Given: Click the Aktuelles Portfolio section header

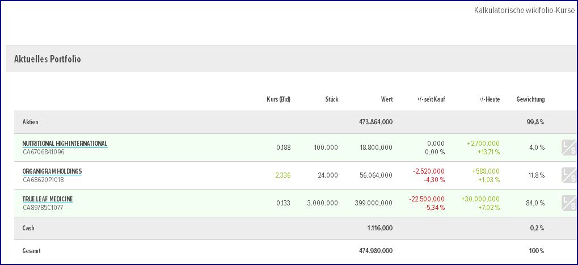Looking at the screenshot, I should 48,59.
